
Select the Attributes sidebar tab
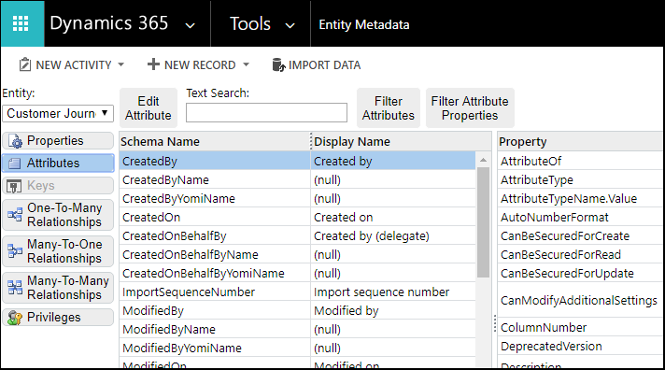[58, 163]
